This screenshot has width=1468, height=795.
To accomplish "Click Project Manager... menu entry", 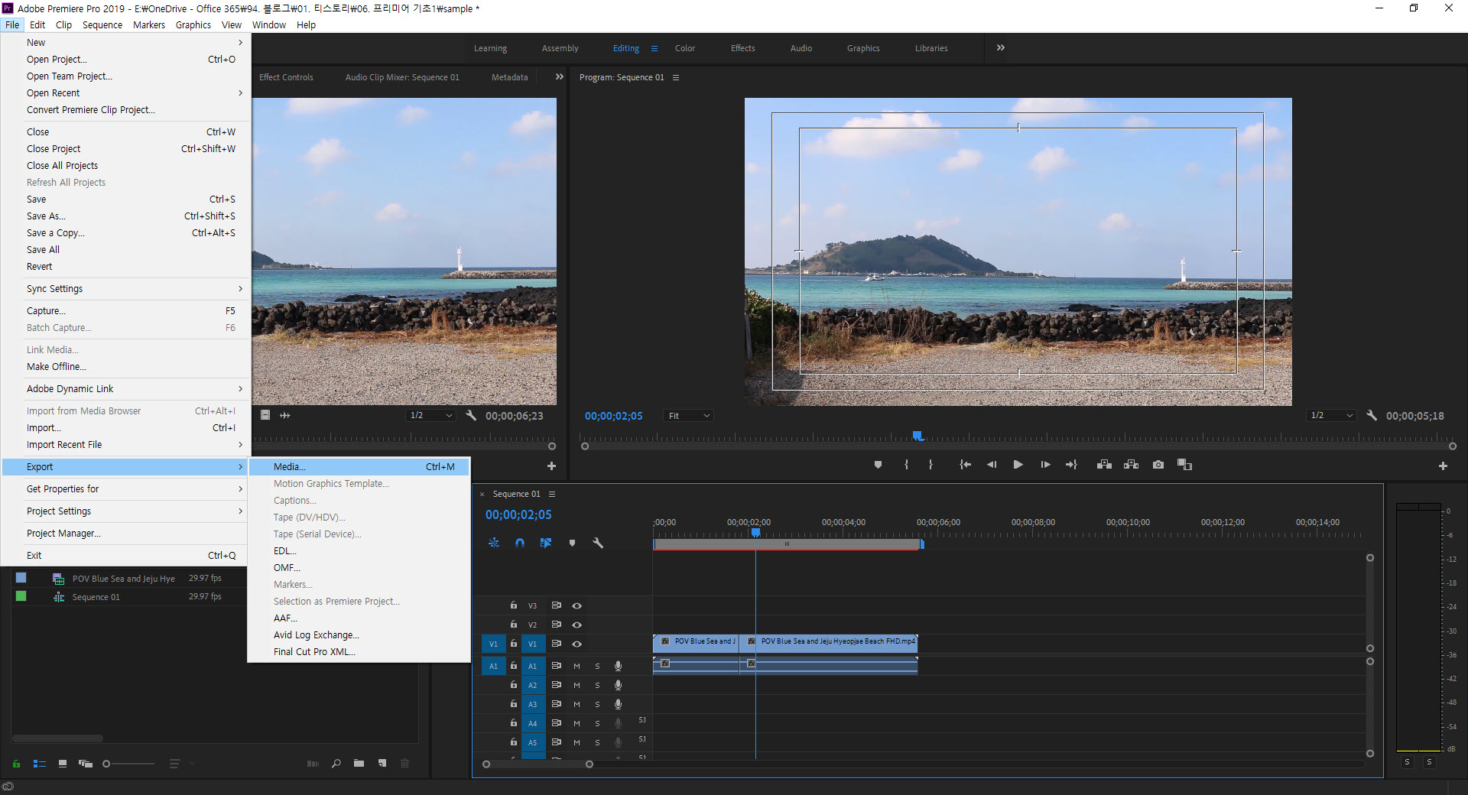I will 63,534.
